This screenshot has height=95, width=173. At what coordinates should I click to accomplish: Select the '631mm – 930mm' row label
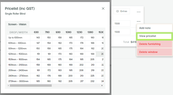point(17,43)
